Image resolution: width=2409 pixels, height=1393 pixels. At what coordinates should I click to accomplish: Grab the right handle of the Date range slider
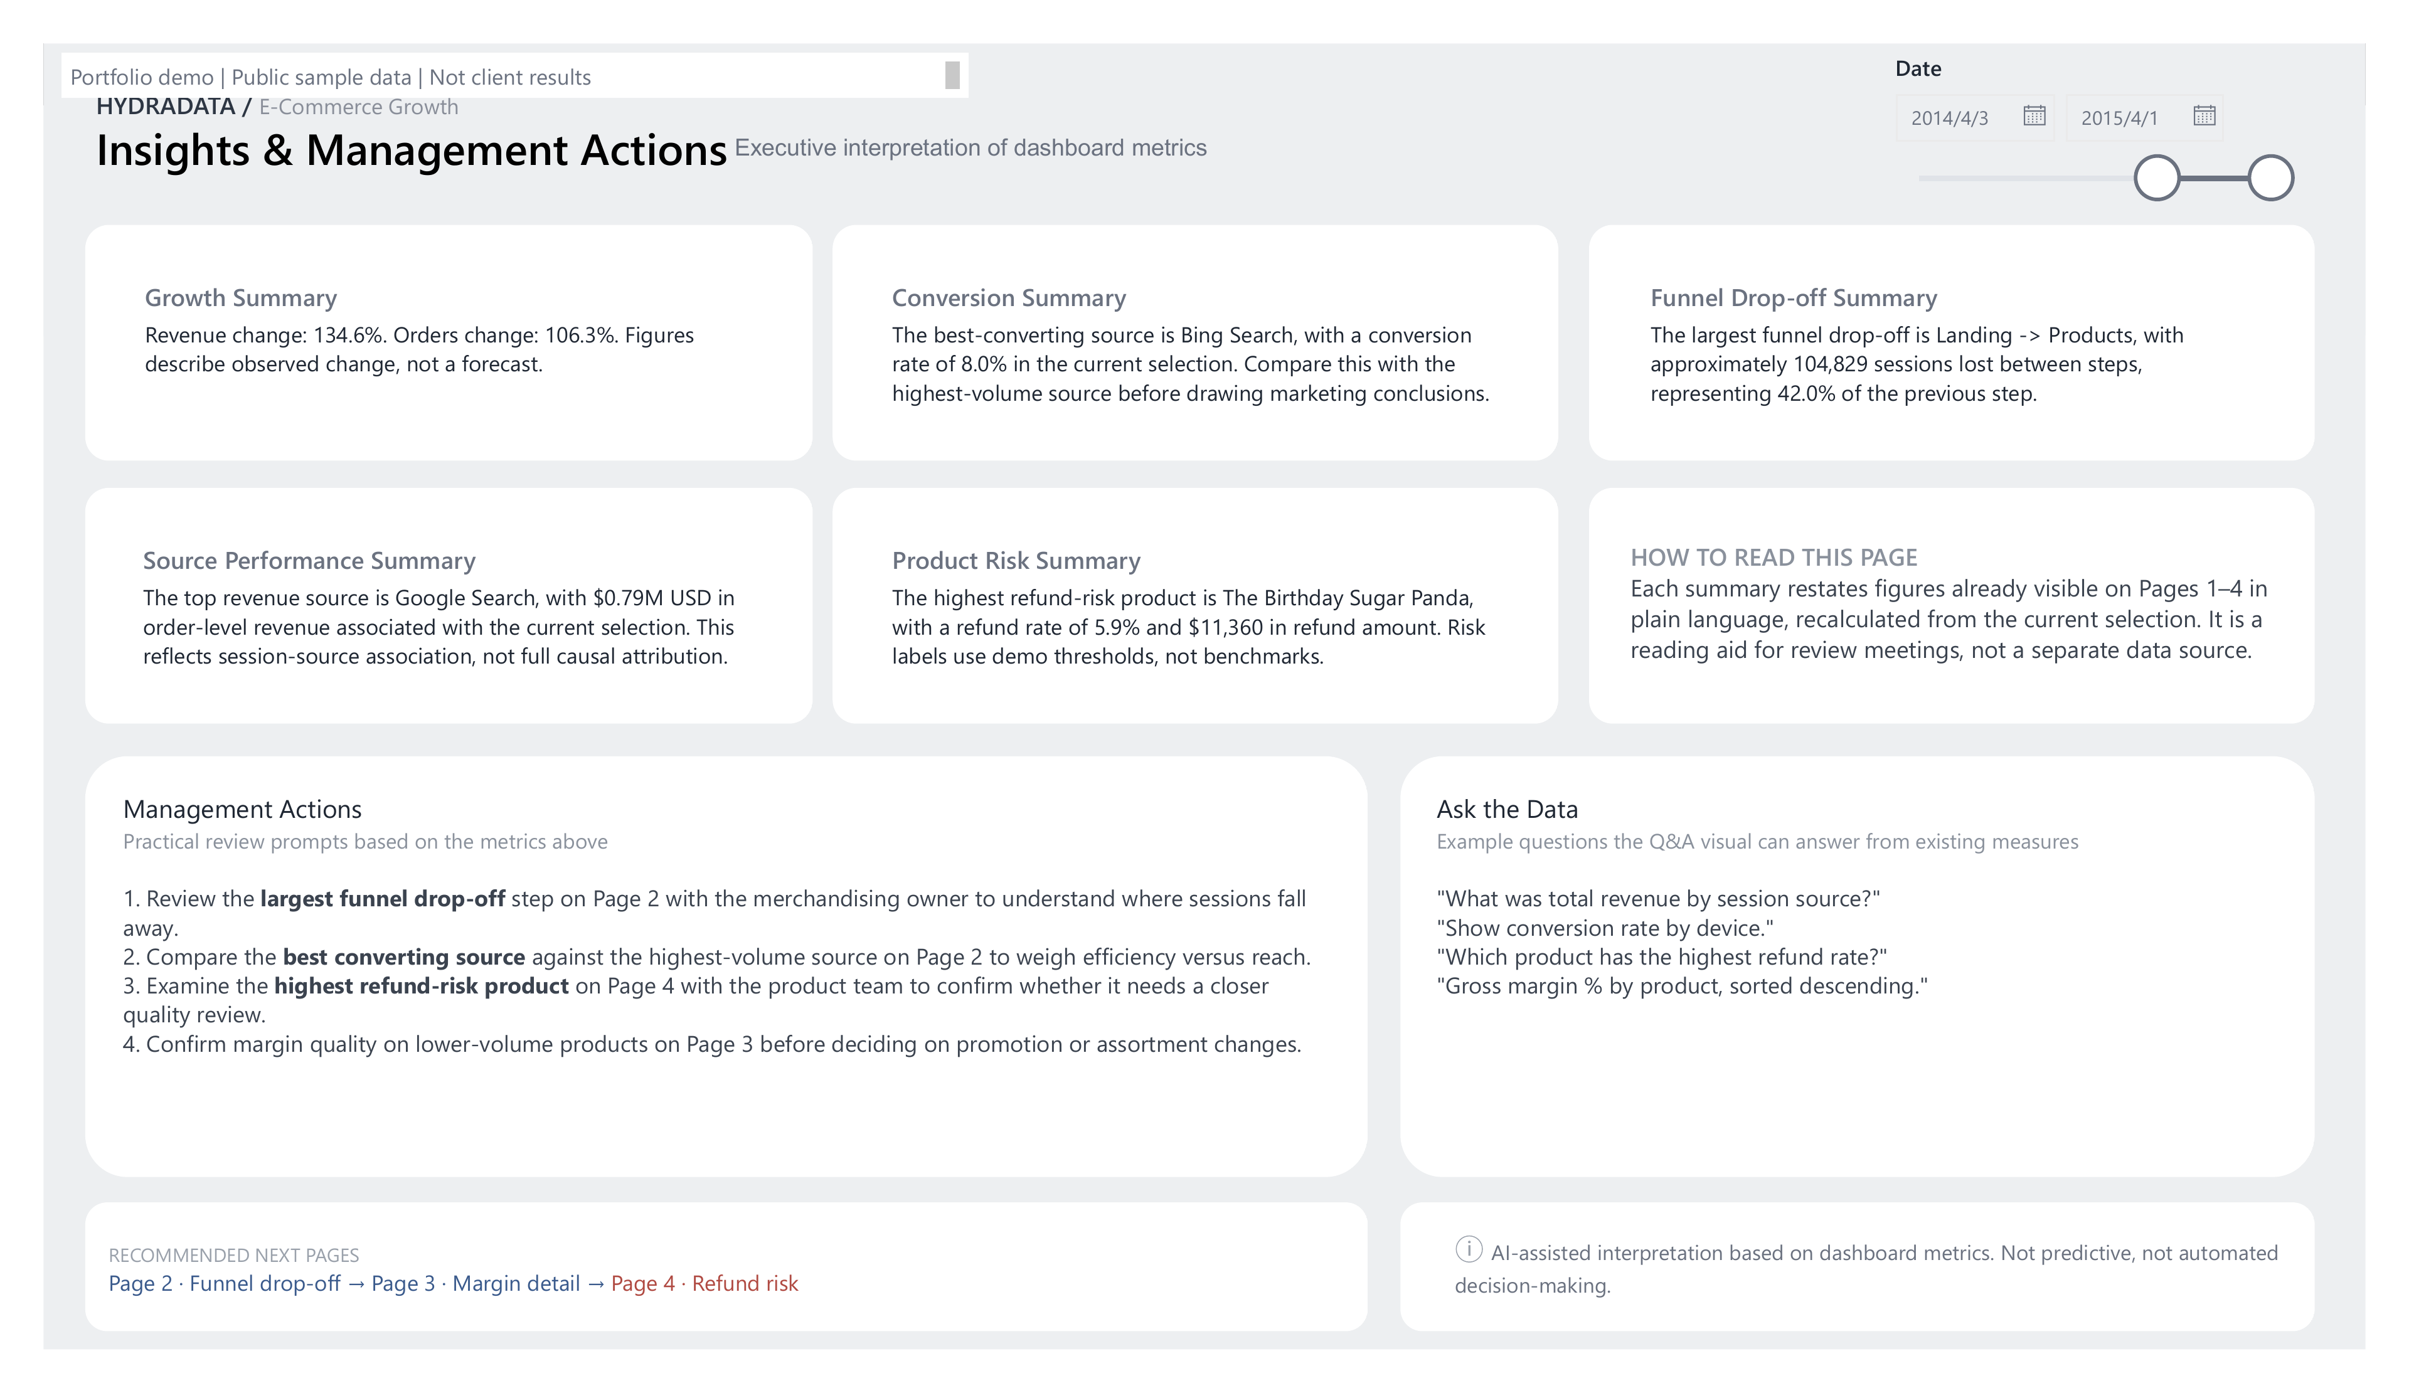click(x=2270, y=177)
